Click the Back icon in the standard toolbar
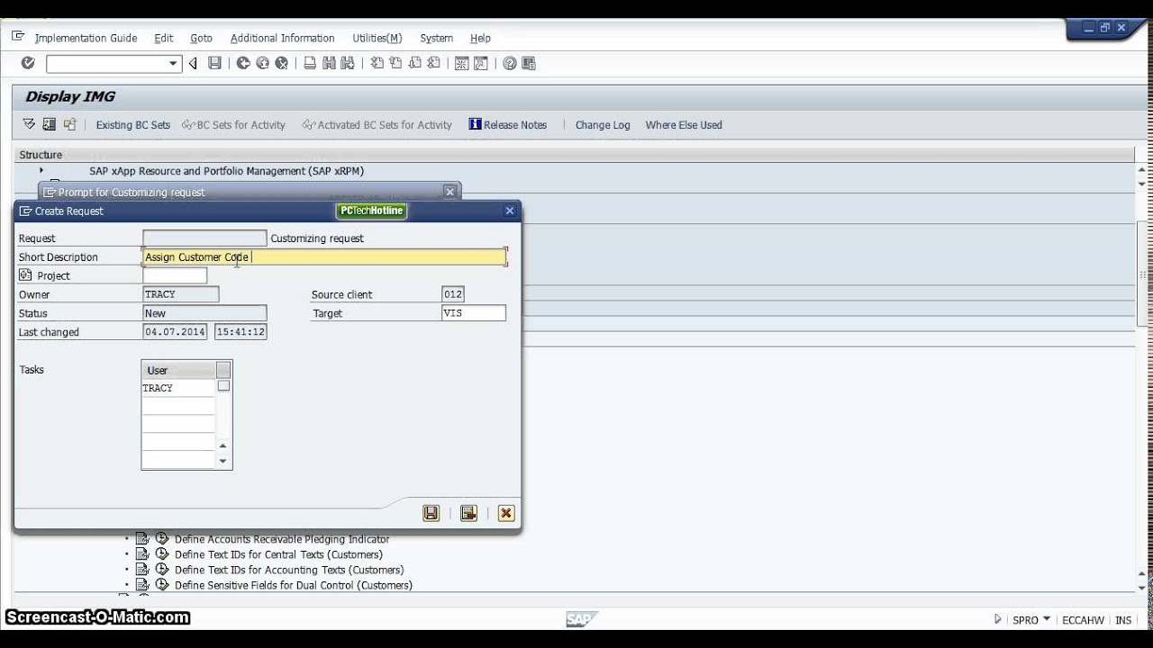The image size is (1153, 648). tap(243, 63)
